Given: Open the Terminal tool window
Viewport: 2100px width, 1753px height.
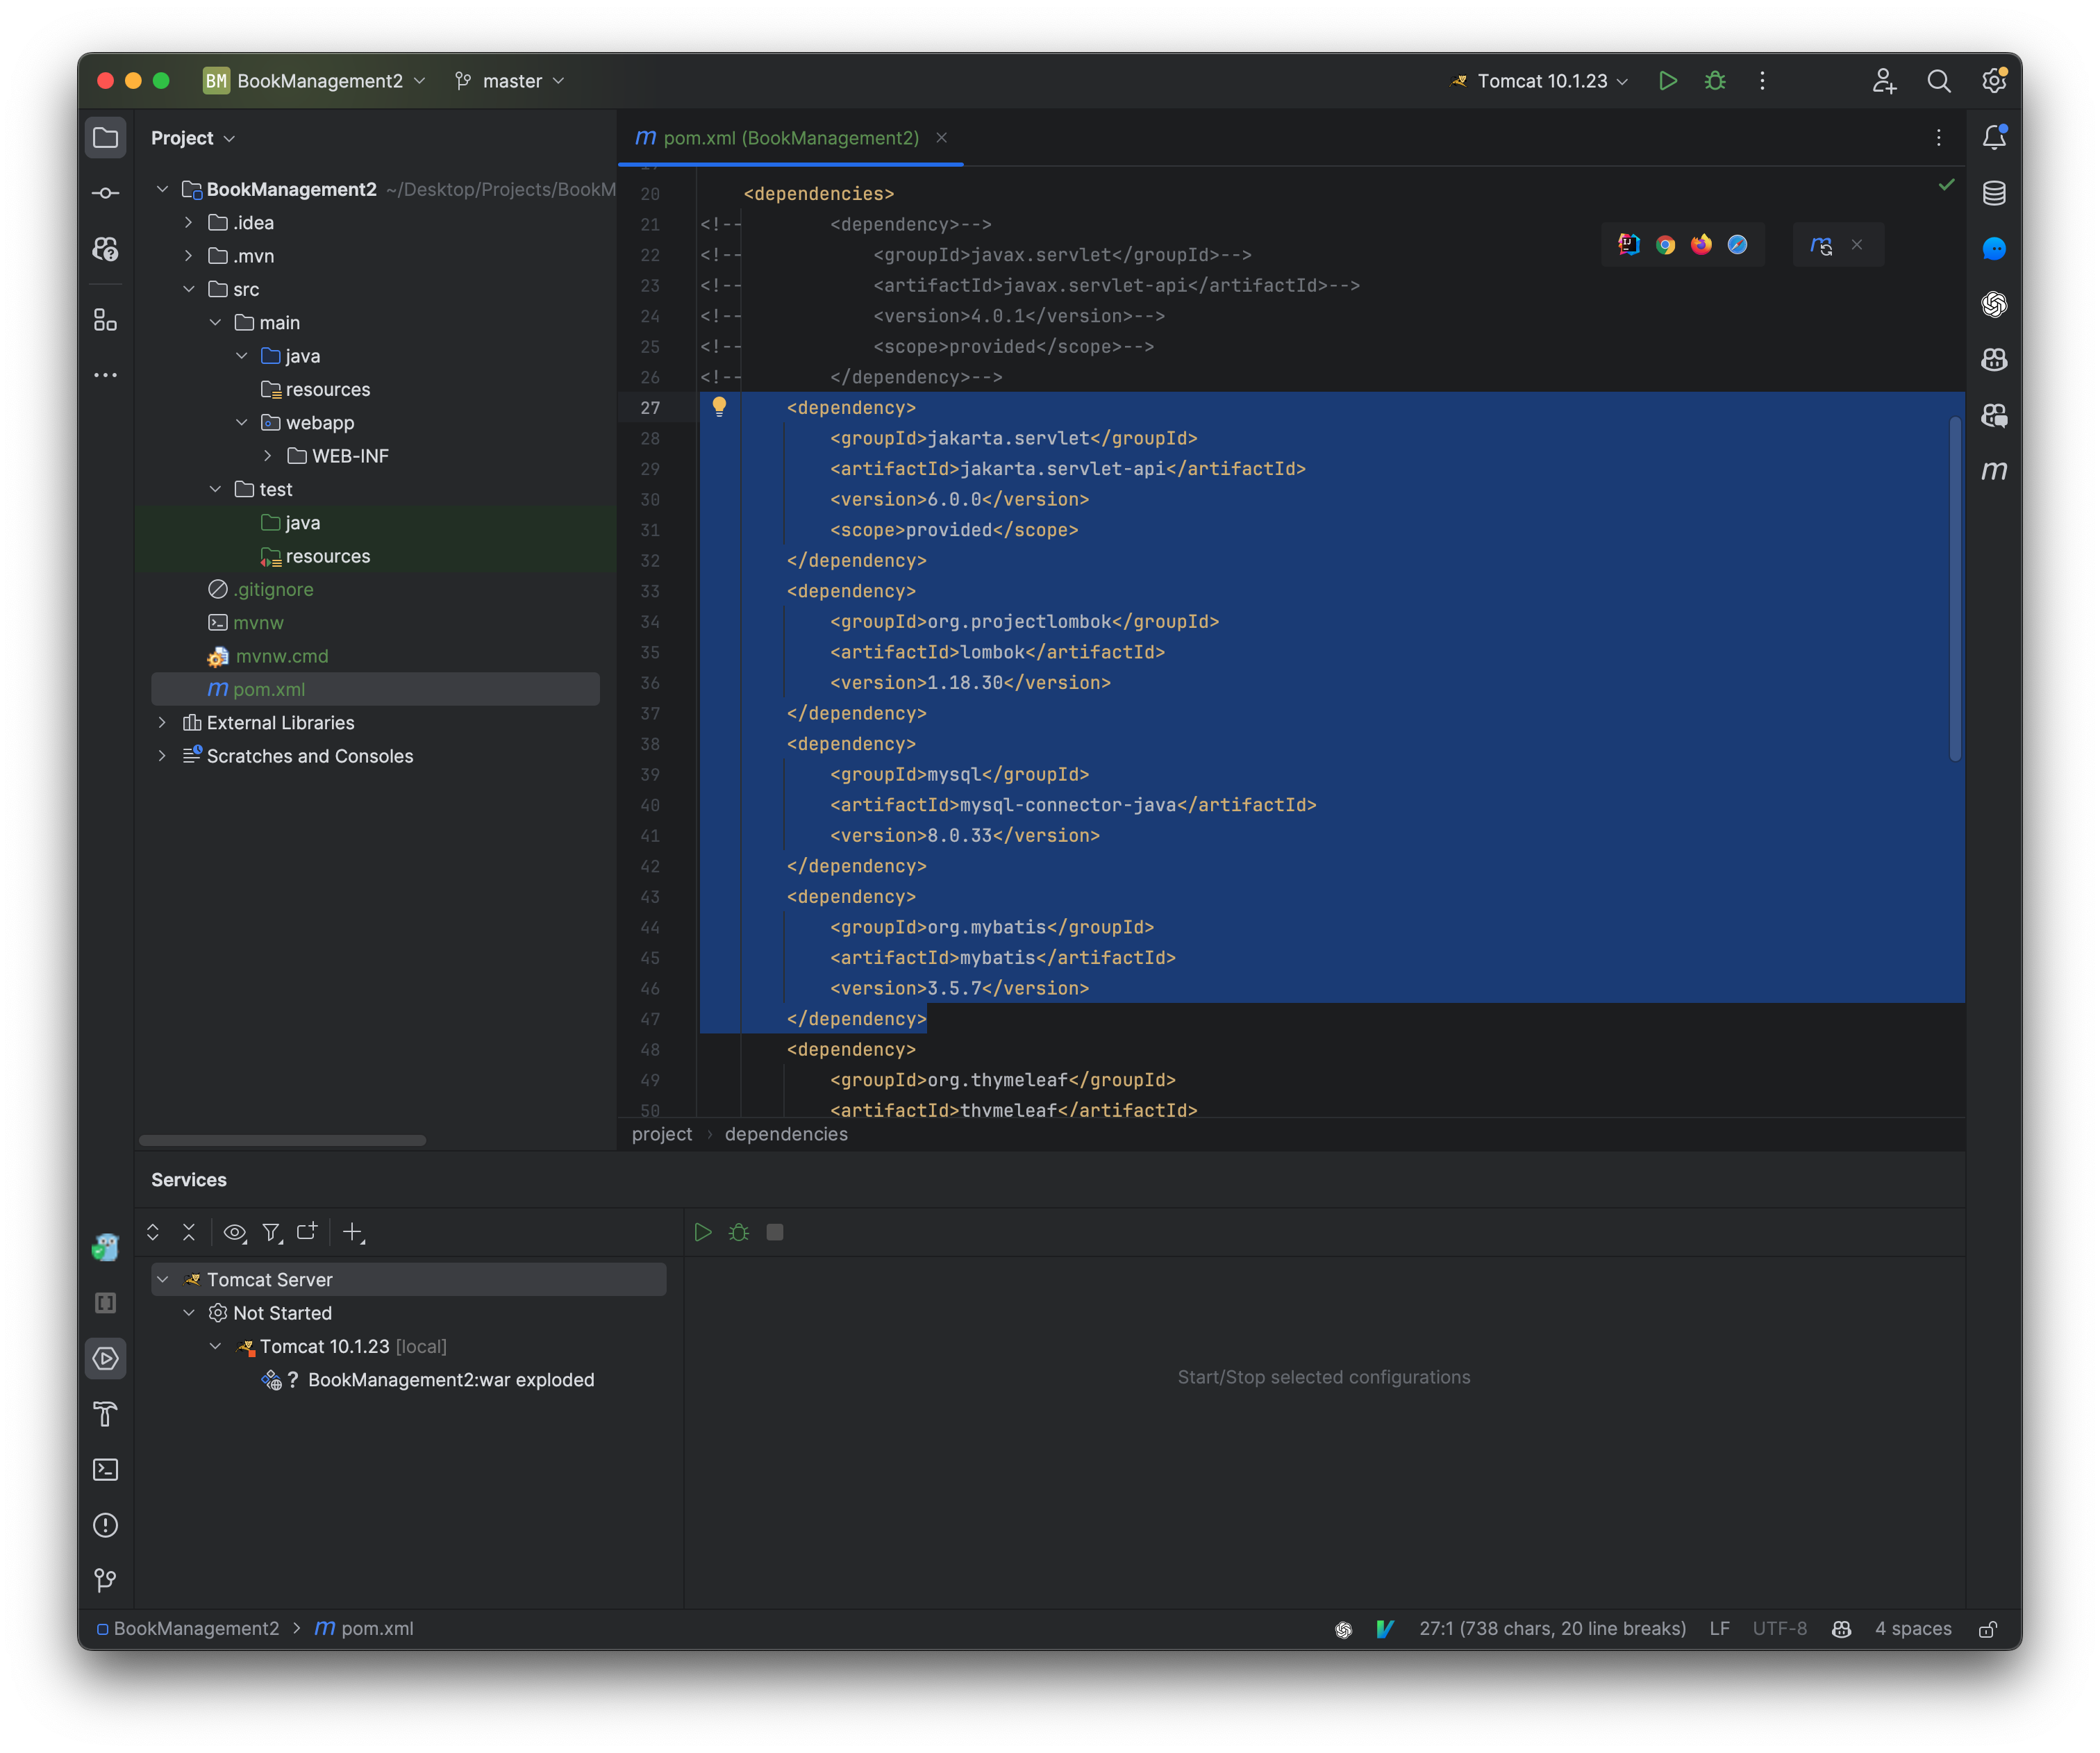Looking at the screenshot, I should [x=106, y=1470].
